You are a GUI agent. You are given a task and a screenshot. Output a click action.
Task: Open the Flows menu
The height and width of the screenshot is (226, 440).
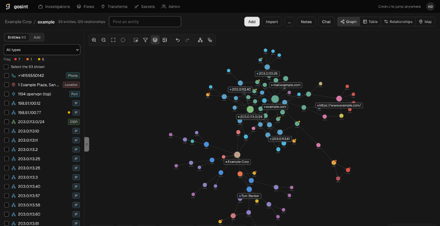85,6
